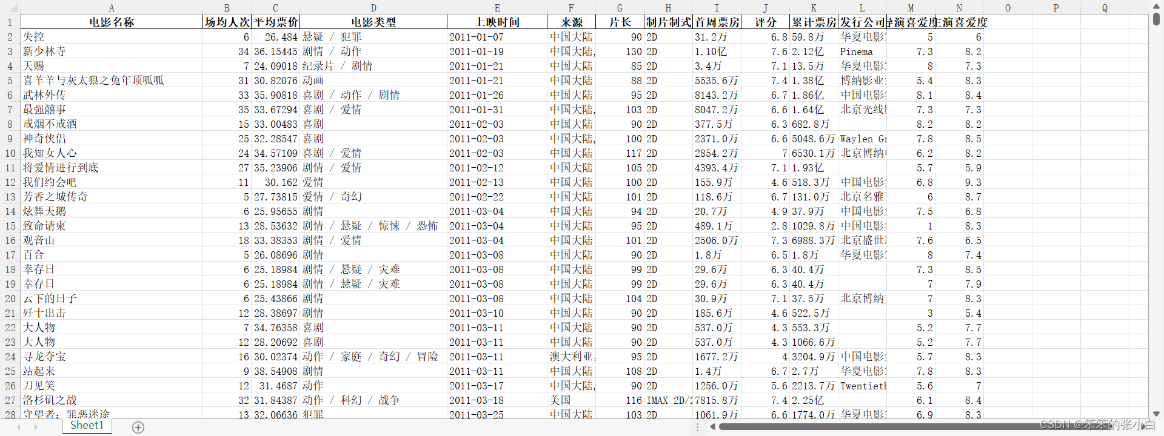Select the publisher cell 北京名雅
The height and width of the screenshot is (436, 1164).
coord(862,197)
